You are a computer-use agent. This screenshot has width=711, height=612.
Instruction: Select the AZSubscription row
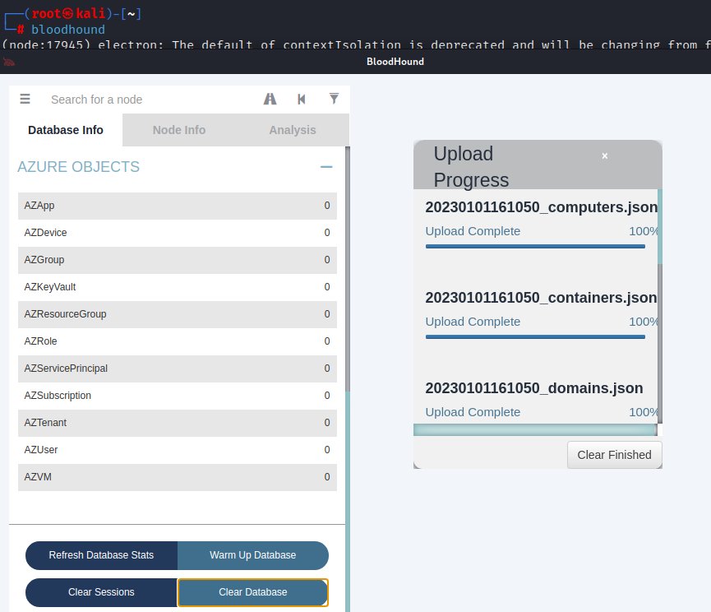(178, 396)
